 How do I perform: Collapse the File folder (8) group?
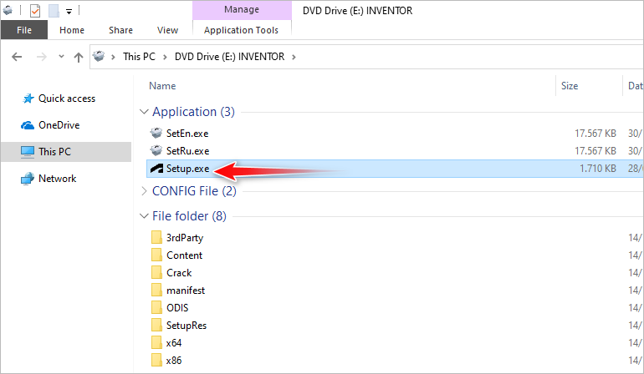(145, 217)
